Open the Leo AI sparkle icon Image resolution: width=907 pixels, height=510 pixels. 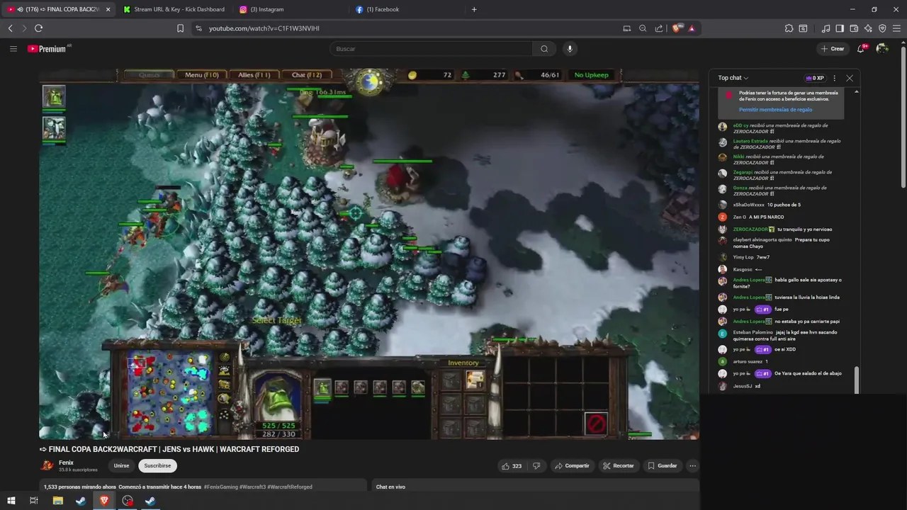[x=868, y=28]
